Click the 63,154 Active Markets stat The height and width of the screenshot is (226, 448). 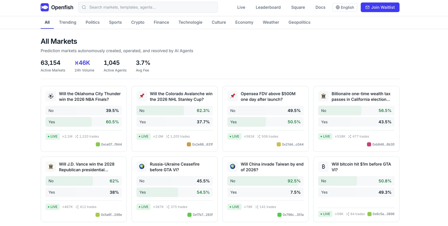[53, 66]
